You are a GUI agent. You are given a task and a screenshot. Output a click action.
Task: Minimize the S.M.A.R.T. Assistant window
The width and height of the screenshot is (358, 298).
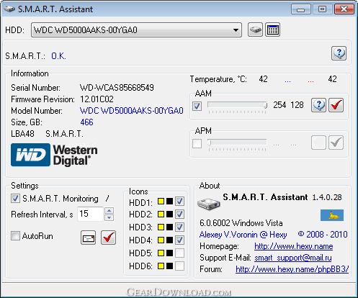301,9
